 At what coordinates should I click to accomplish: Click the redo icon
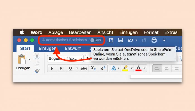(x=144, y=40)
